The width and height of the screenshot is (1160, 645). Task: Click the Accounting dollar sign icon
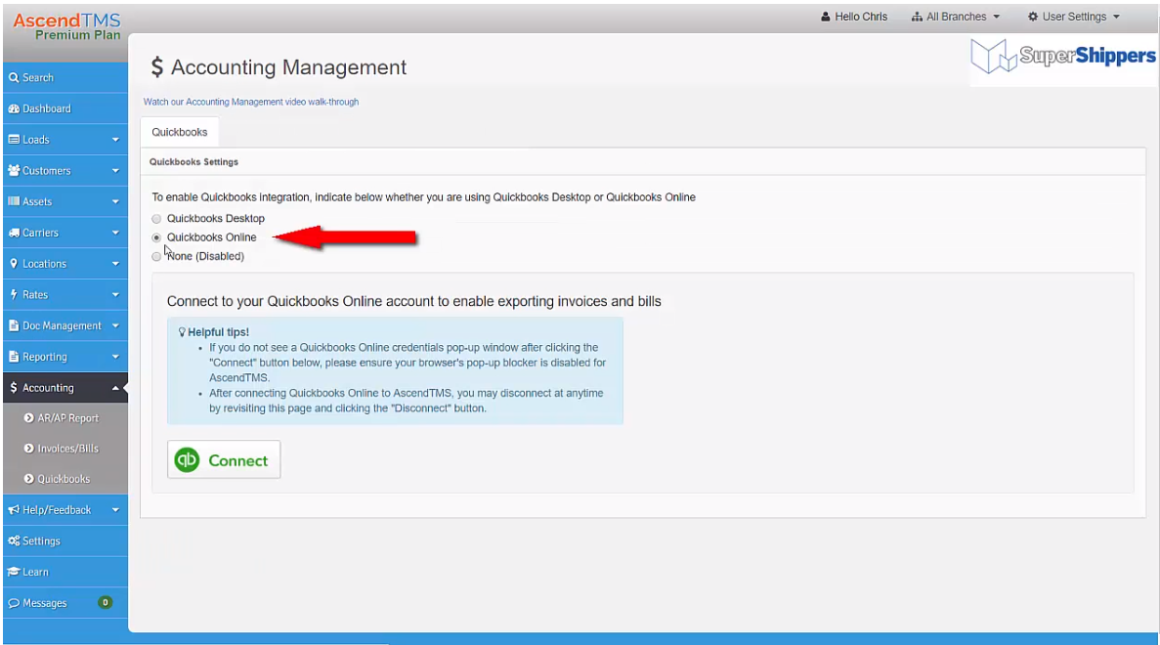[14, 388]
